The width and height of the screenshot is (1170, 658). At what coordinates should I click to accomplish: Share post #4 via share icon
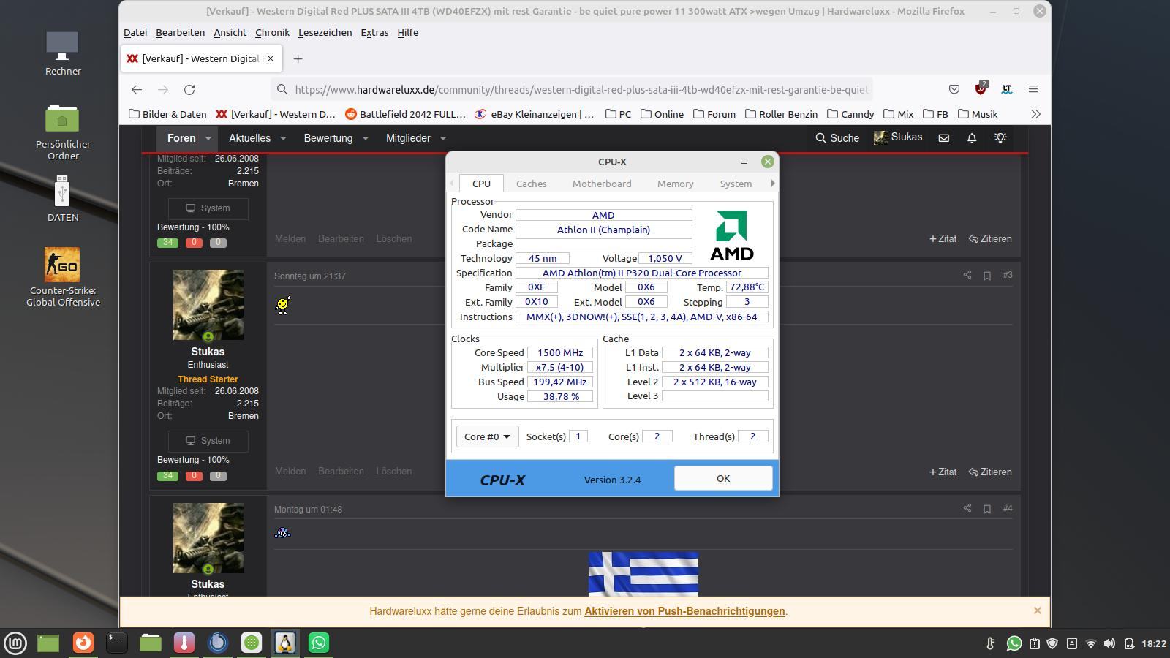tap(967, 508)
